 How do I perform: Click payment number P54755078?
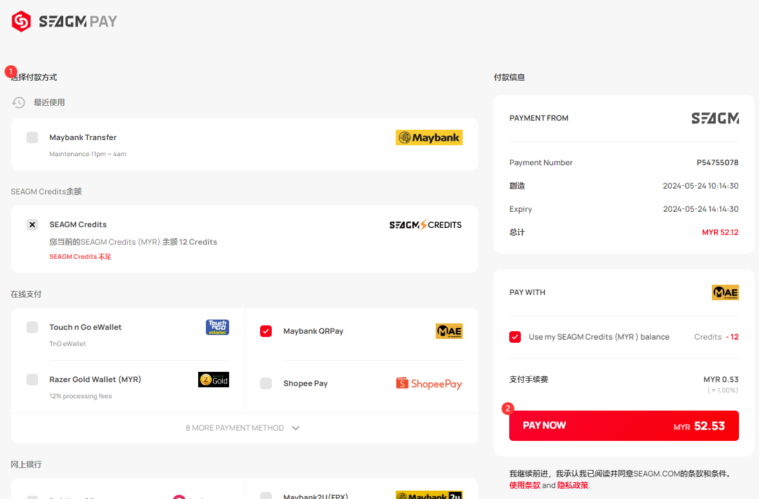coord(718,163)
